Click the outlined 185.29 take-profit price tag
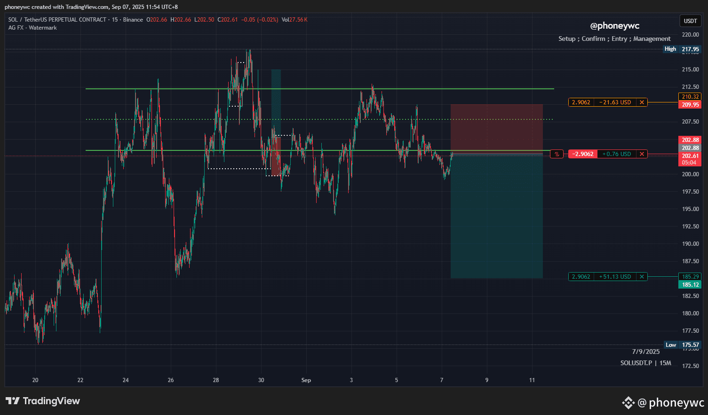 (x=690, y=277)
